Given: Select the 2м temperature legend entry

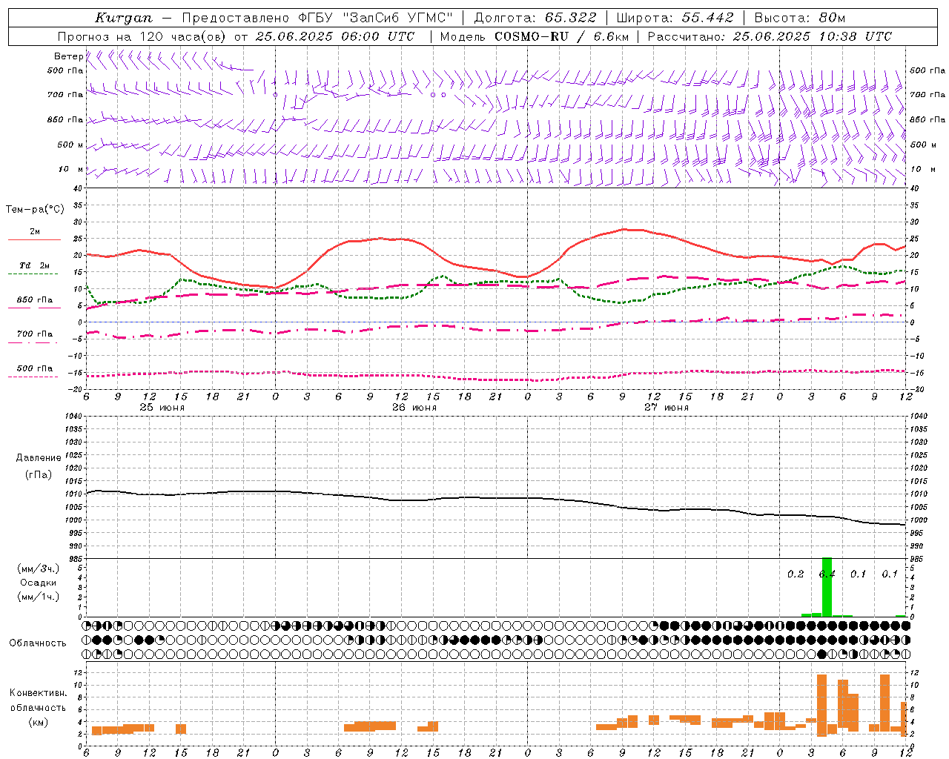Looking at the screenshot, I should point(35,232).
